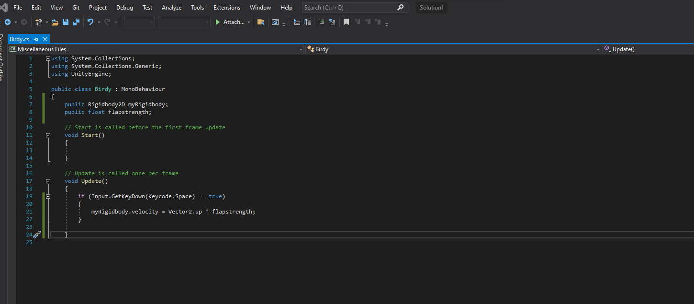Open the Debug menu
Screen dimensions: 694x304
(x=124, y=8)
